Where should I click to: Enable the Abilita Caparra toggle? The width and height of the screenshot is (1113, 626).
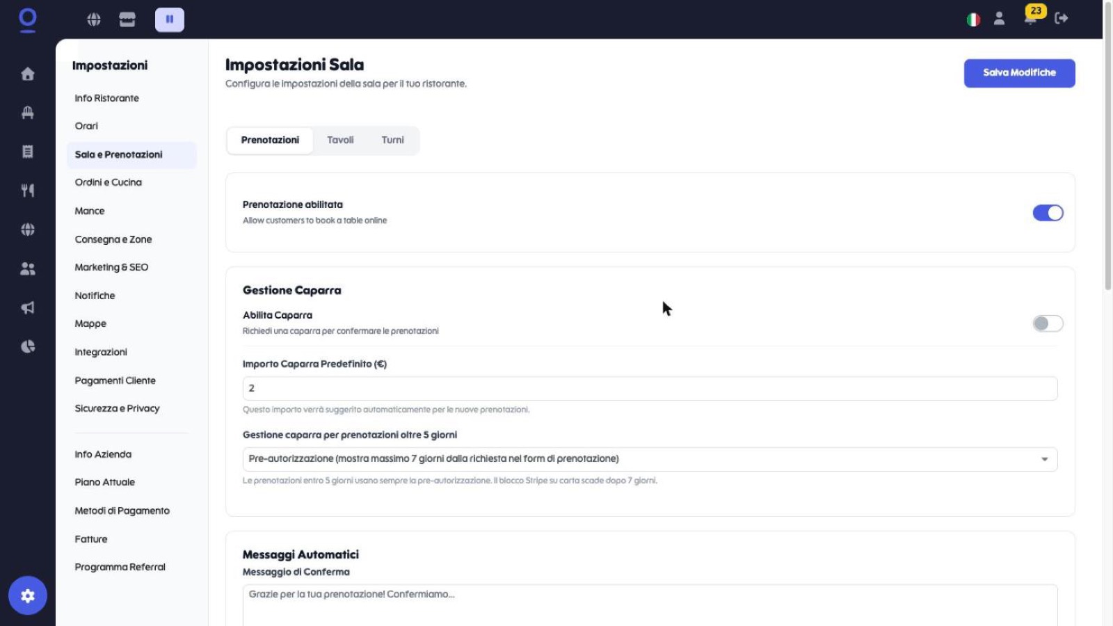(1048, 323)
